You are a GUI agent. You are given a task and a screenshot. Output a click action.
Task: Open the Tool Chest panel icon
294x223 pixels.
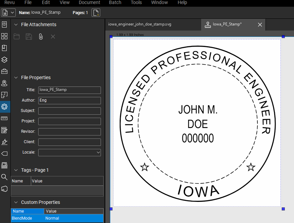point(4,71)
